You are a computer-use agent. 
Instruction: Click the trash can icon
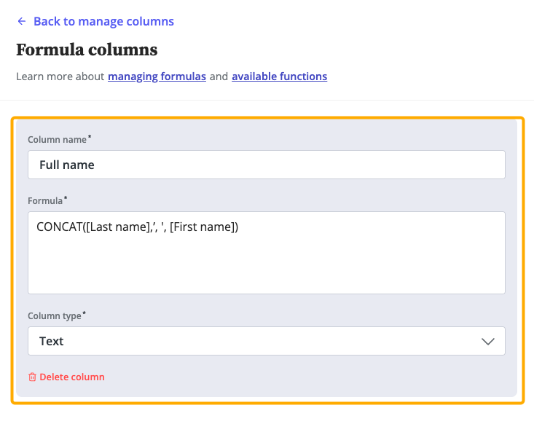(32, 377)
